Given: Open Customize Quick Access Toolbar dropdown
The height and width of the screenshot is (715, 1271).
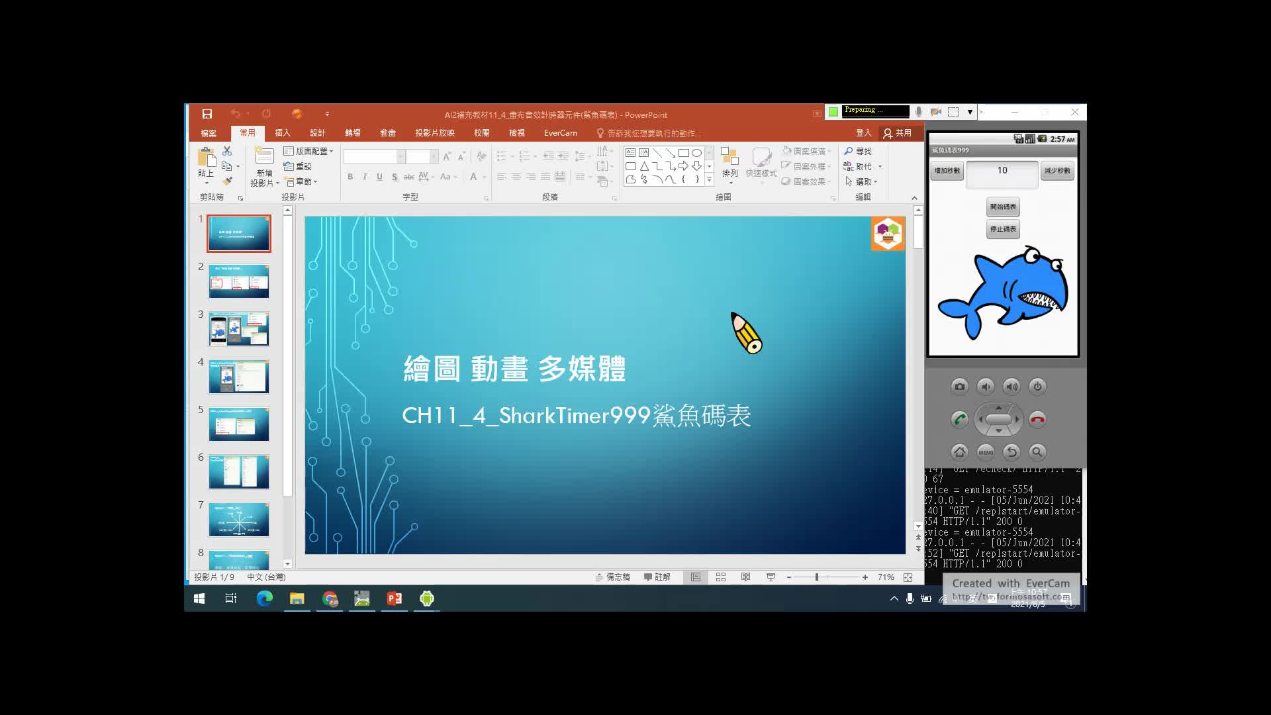Looking at the screenshot, I should (x=327, y=114).
